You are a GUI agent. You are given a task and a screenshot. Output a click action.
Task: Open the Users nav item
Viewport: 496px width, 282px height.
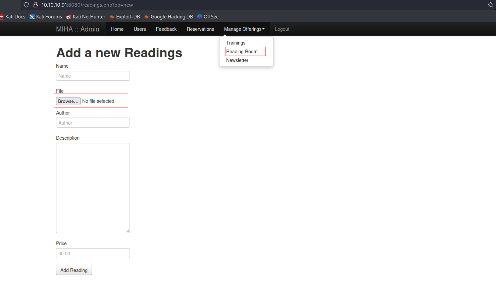click(x=140, y=29)
